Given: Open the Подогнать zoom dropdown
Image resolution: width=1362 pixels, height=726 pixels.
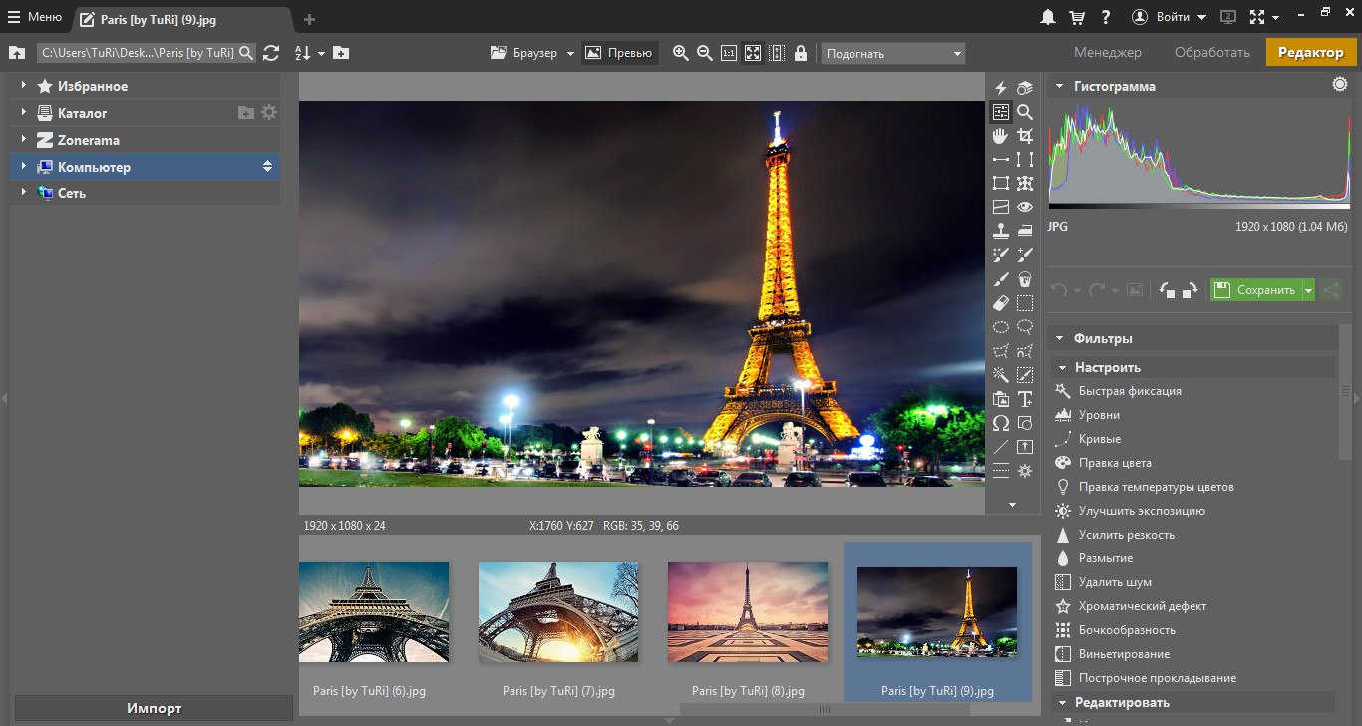Looking at the screenshot, I should [x=892, y=53].
